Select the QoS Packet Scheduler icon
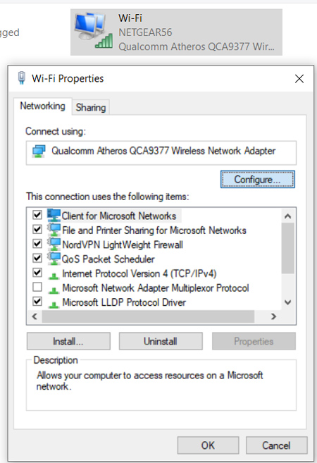The width and height of the screenshot is (317, 463). [54, 259]
